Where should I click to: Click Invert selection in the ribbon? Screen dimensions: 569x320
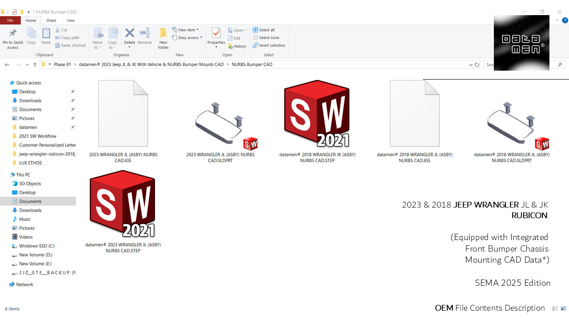click(x=269, y=45)
